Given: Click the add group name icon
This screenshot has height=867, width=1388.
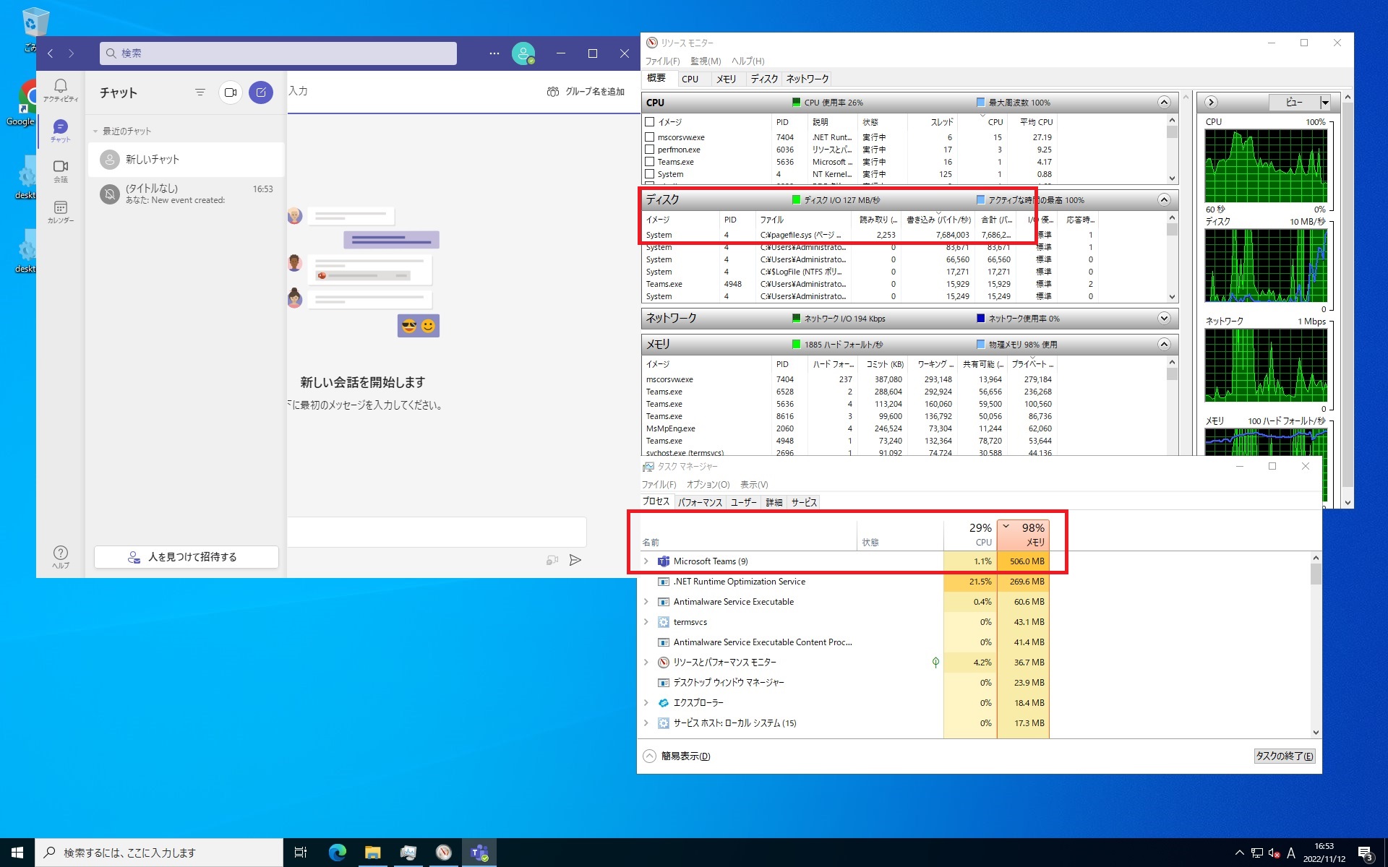Looking at the screenshot, I should [x=553, y=92].
